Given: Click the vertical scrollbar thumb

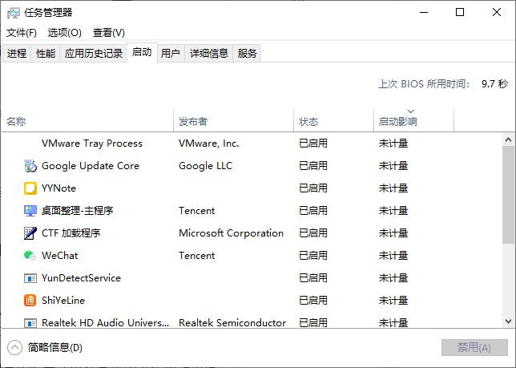Looking at the screenshot, I should click(508, 195).
